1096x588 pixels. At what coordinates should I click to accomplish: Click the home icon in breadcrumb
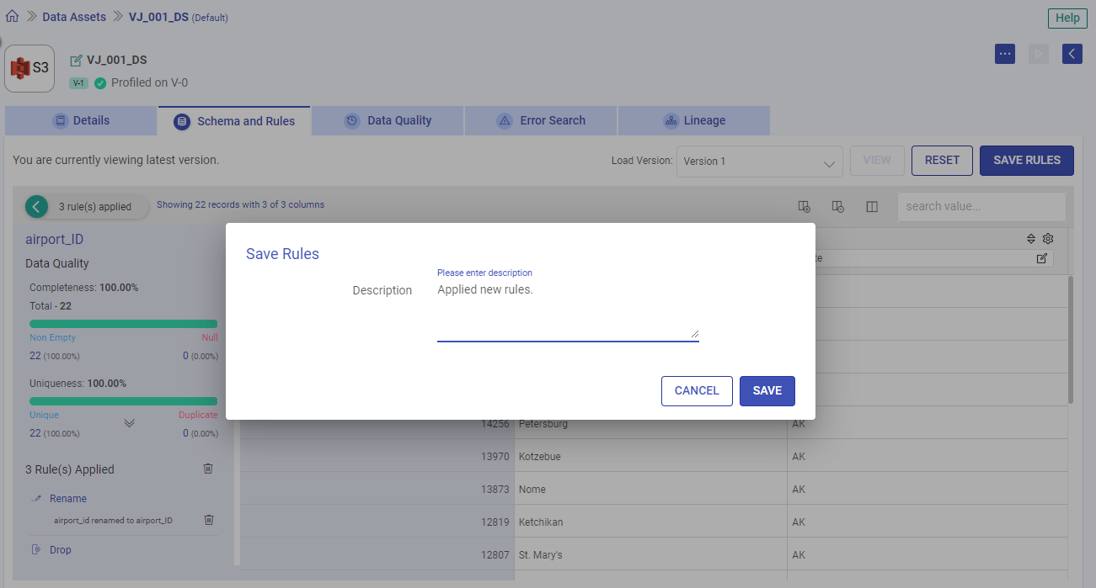click(x=12, y=17)
